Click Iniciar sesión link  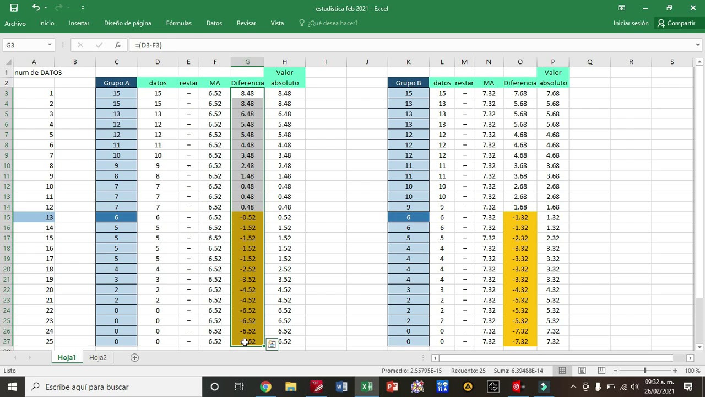631,23
